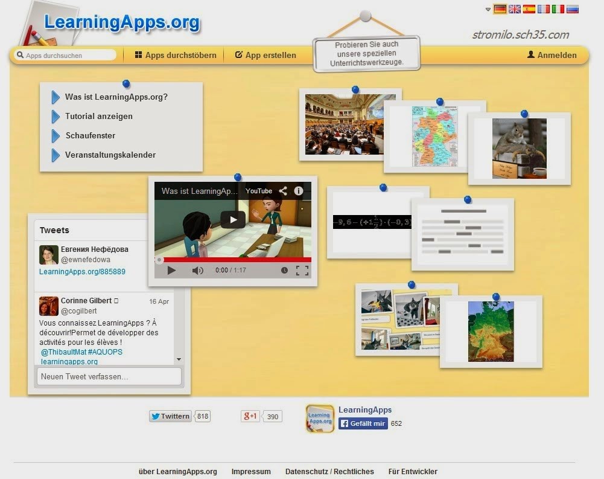Open link LearningApps.org/885889 in tweet
The height and width of the screenshot is (479, 604).
[x=82, y=271]
